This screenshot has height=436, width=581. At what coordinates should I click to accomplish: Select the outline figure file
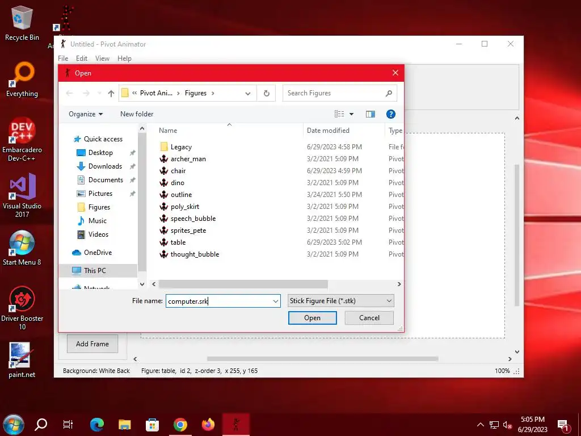181,194
